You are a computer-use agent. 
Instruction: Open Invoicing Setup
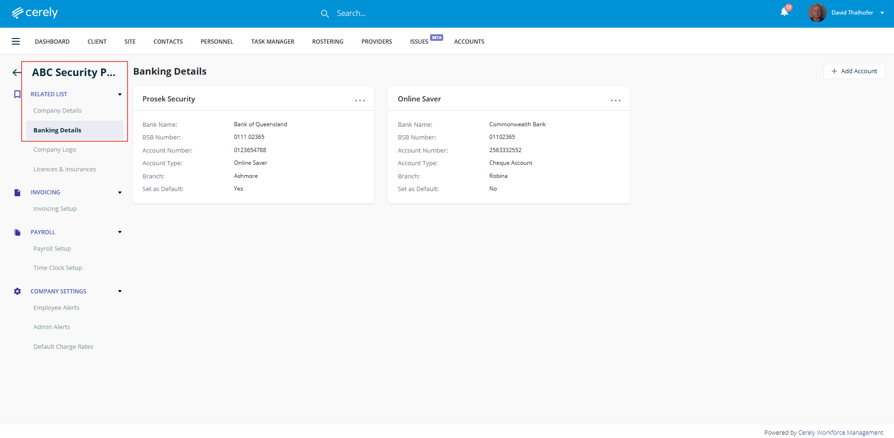coord(55,209)
